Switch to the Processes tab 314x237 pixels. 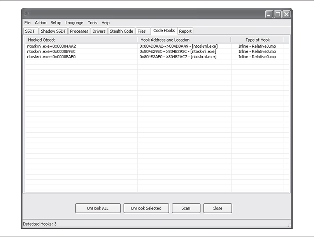pyautogui.click(x=79, y=31)
